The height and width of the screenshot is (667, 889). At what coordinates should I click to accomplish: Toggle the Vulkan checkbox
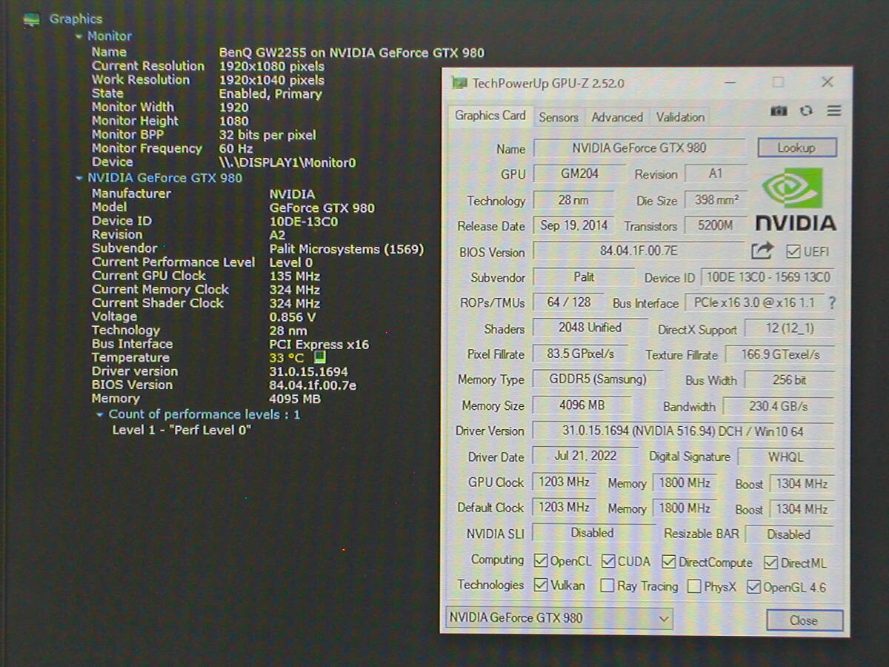[541, 585]
